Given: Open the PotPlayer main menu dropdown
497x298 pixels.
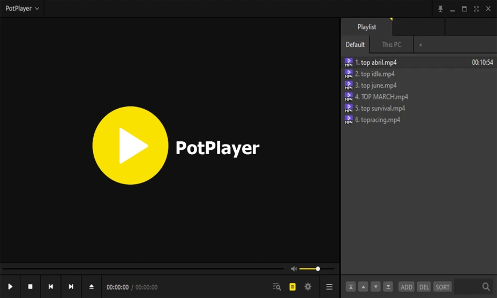Looking at the screenshot, I should coord(22,9).
